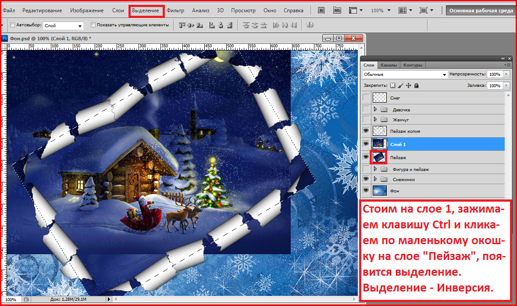
Task: Open the Arrange Documents icon menu
Action: click(405, 10)
